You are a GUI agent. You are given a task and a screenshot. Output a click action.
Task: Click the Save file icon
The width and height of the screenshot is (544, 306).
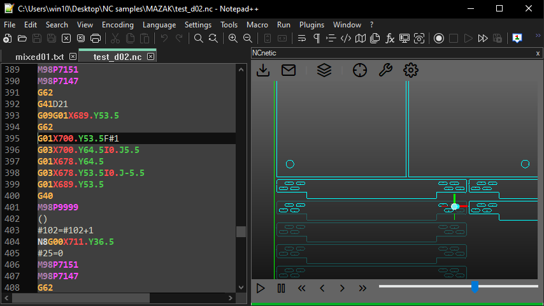37,38
